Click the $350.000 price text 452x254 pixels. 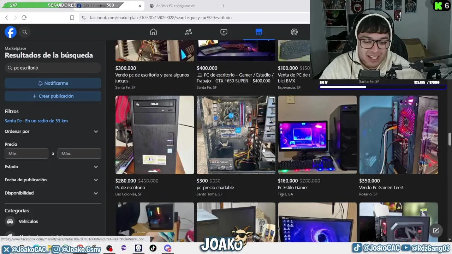click(x=369, y=181)
